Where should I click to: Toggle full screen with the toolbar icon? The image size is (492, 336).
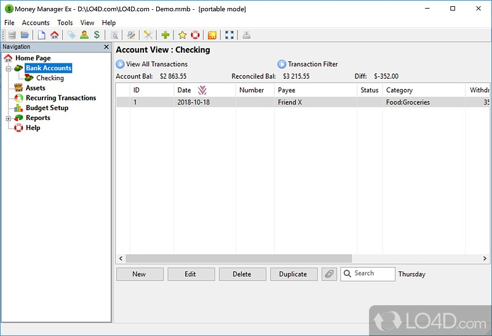point(229,35)
